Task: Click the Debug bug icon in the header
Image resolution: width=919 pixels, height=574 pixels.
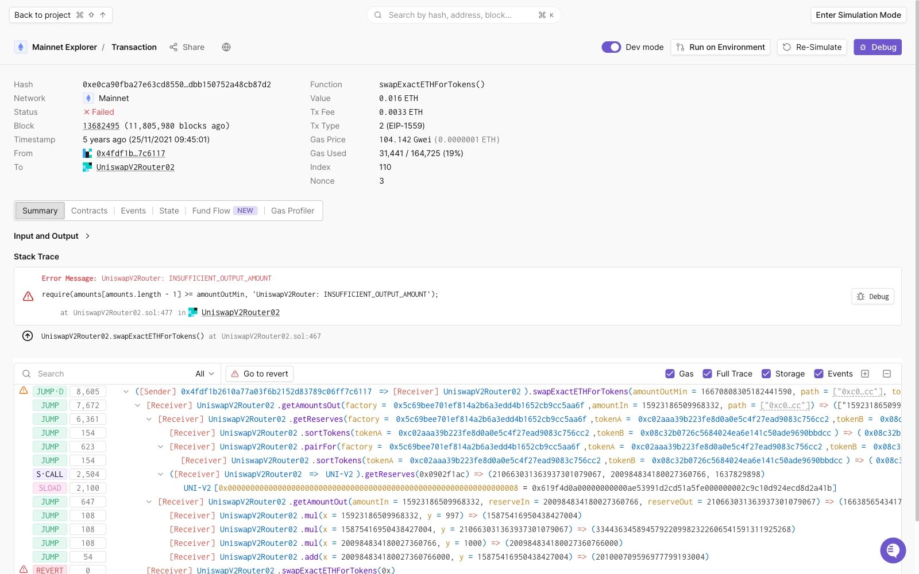Action: pos(863,47)
